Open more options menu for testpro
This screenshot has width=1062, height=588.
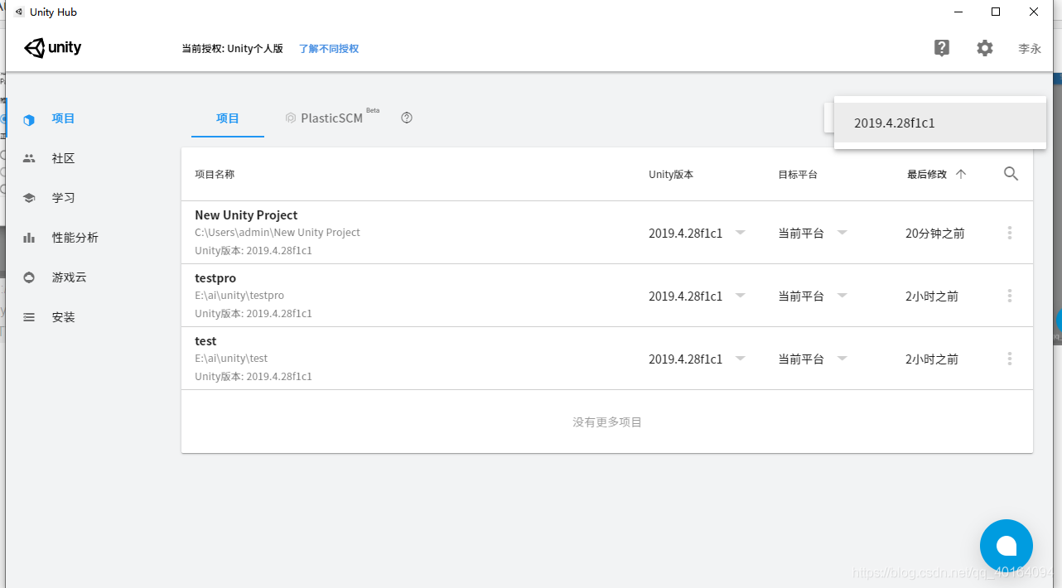tap(1010, 296)
